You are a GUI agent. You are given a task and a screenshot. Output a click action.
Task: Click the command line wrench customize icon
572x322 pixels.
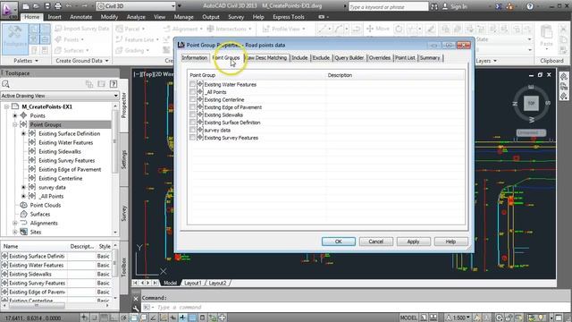136,308
